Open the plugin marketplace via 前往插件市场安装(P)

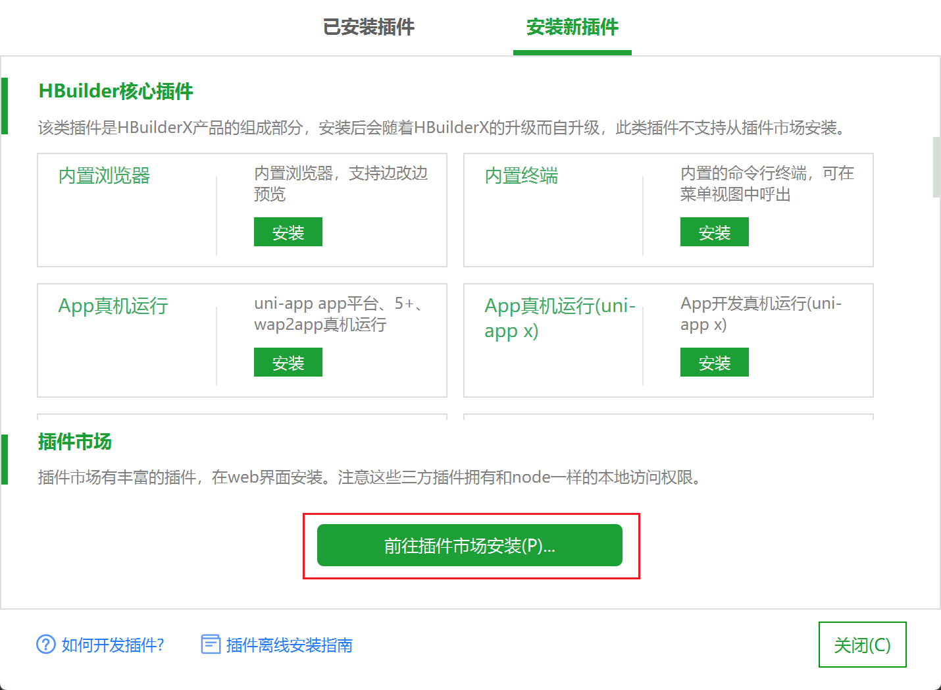click(469, 545)
